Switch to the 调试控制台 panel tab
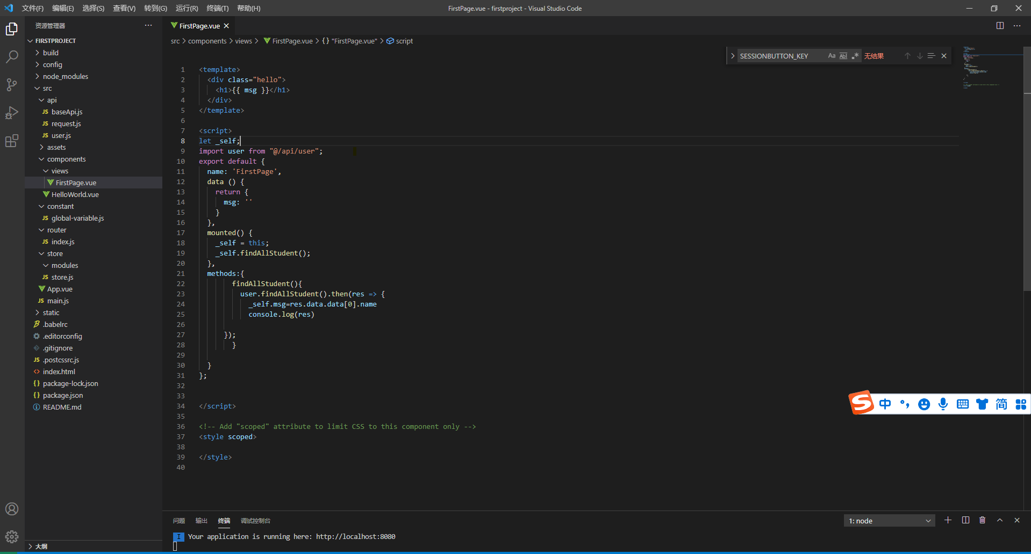The image size is (1031, 554). coord(255,521)
